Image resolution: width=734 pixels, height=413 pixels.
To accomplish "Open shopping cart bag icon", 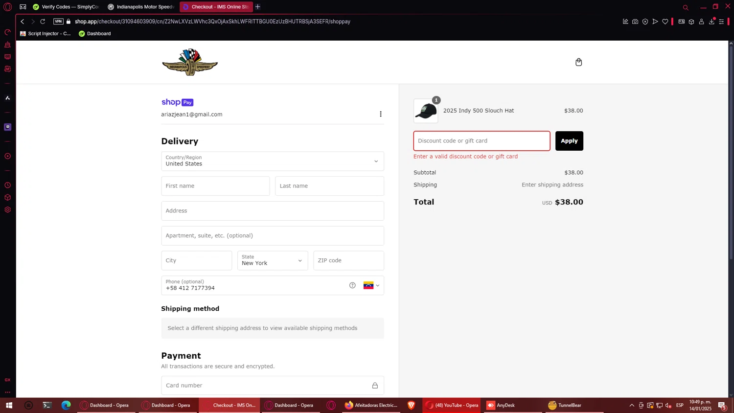I will coord(579,62).
